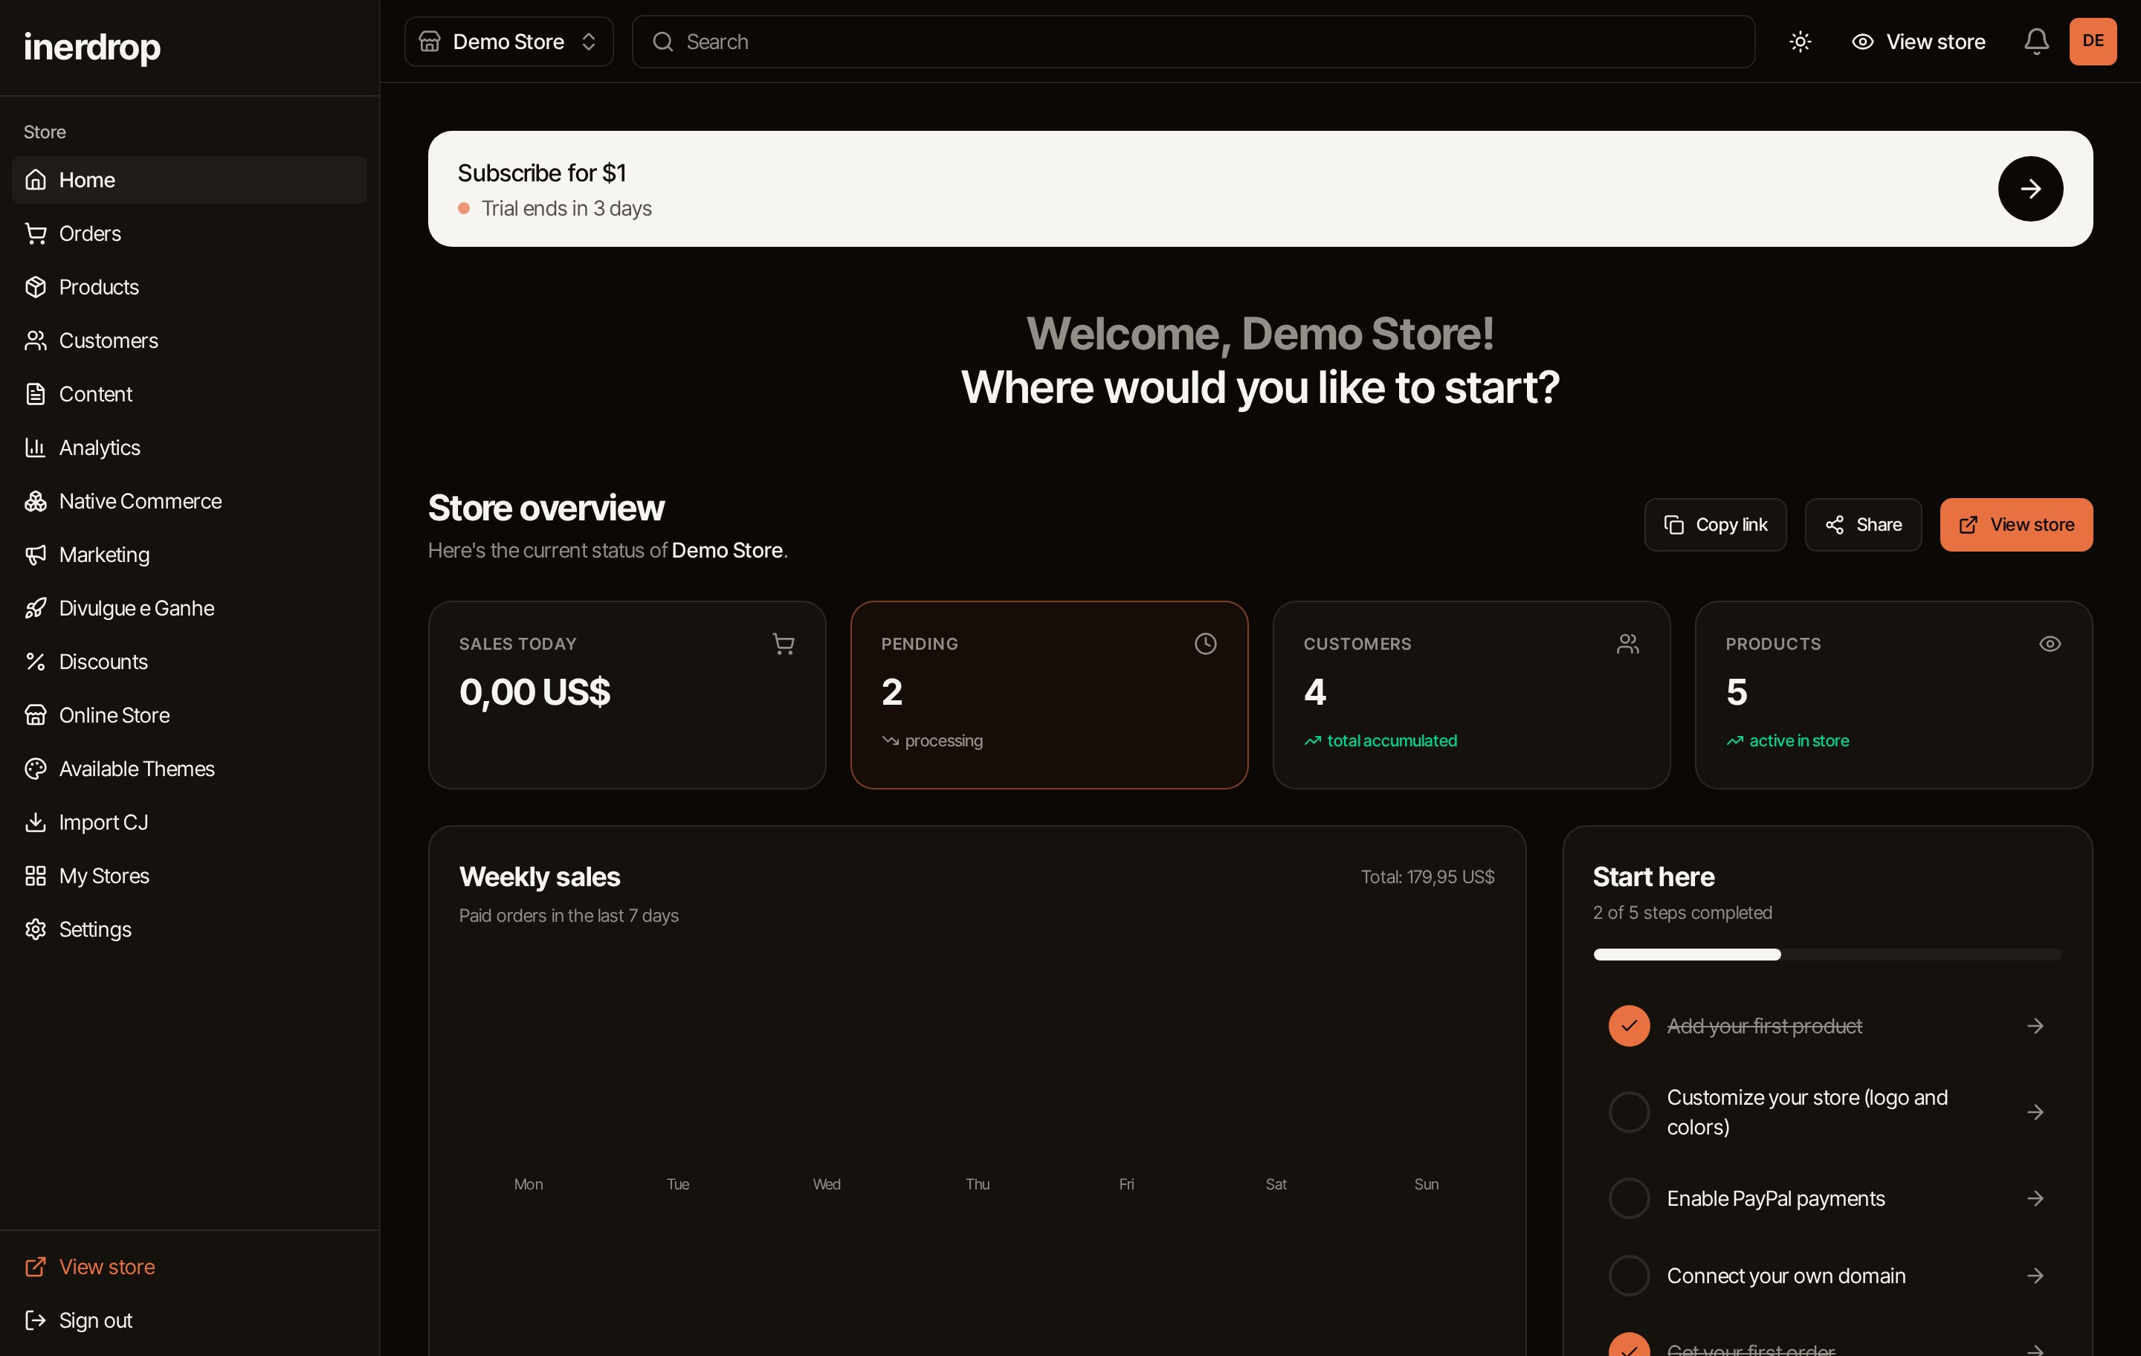Go to Home in sidebar
The width and height of the screenshot is (2141, 1356).
[190, 180]
